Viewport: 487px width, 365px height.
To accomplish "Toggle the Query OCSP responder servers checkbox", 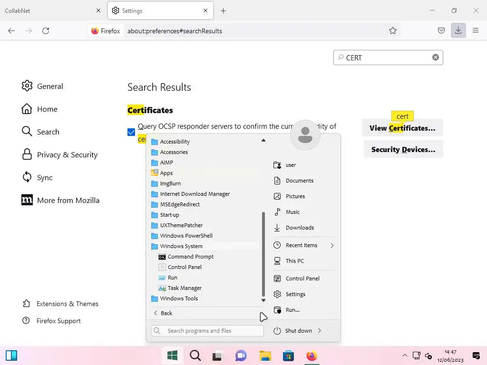I will [x=131, y=132].
